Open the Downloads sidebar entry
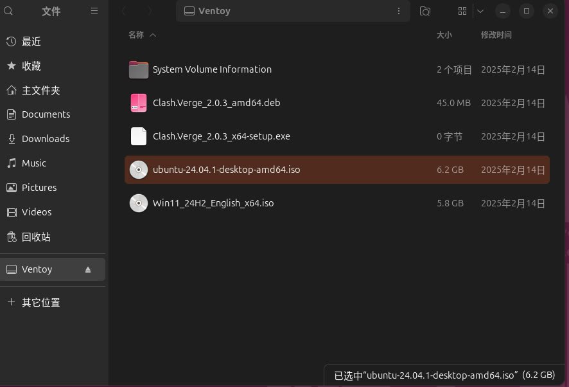Image resolution: width=569 pixels, height=387 pixels. pos(46,138)
